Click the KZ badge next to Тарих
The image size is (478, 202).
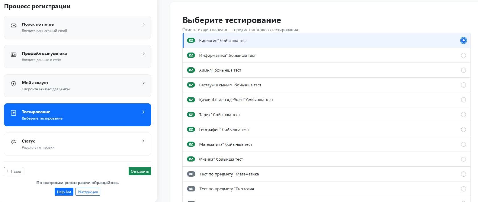(191, 115)
